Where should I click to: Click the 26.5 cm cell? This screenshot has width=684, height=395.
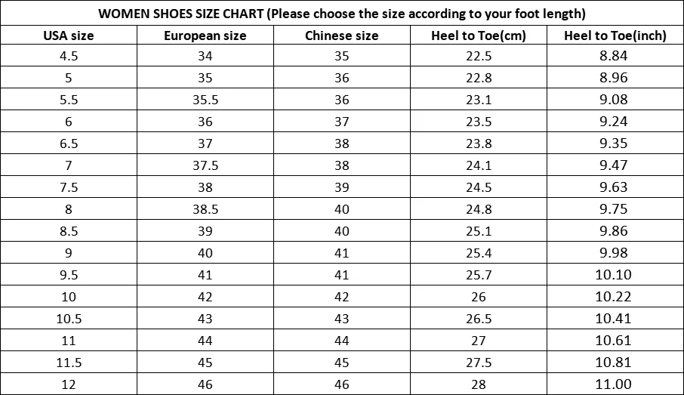tap(479, 318)
